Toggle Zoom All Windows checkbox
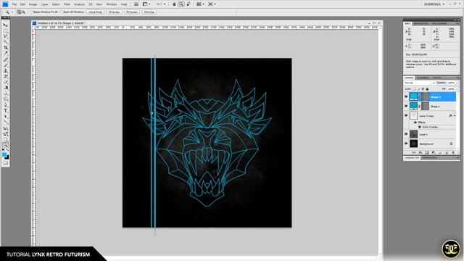The height and width of the screenshot is (261, 464). pos(61,12)
